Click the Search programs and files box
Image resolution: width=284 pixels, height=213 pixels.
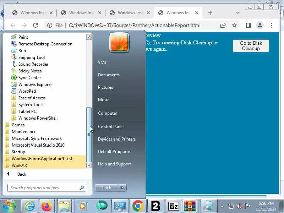point(47,188)
